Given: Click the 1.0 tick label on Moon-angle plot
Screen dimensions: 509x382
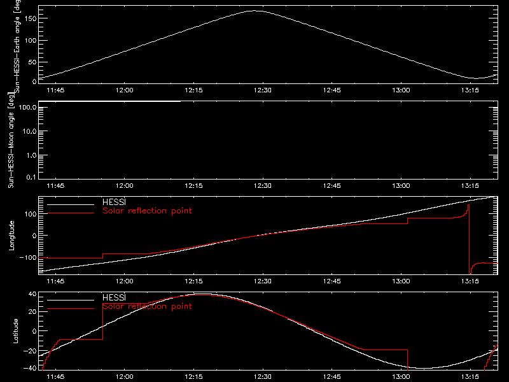Looking at the screenshot, I should [31, 155].
